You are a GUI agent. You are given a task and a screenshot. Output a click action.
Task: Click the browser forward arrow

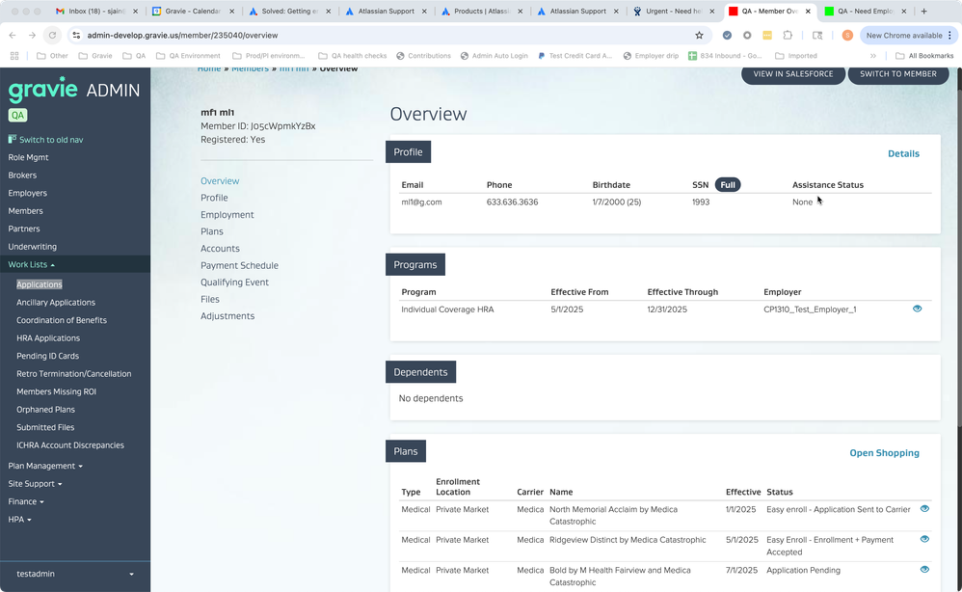click(x=32, y=36)
